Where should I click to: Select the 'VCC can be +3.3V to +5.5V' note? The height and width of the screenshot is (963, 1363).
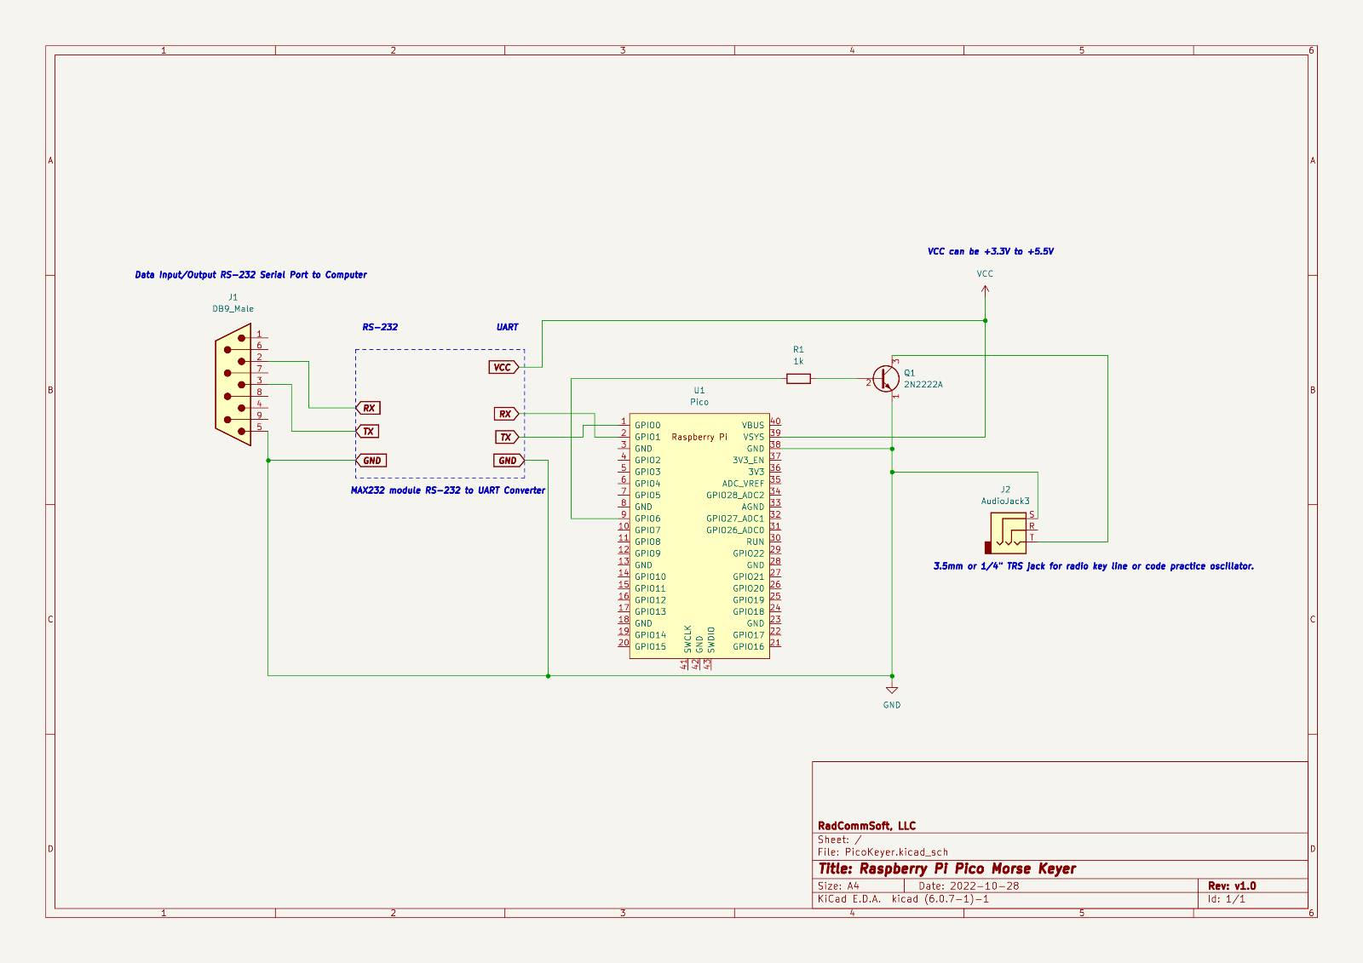(991, 252)
